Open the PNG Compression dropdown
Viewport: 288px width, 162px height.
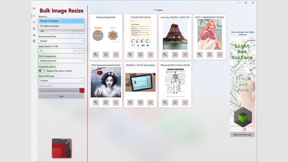click(61, 61)
